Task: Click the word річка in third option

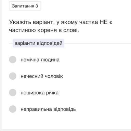Action: (x=52, y=93)
